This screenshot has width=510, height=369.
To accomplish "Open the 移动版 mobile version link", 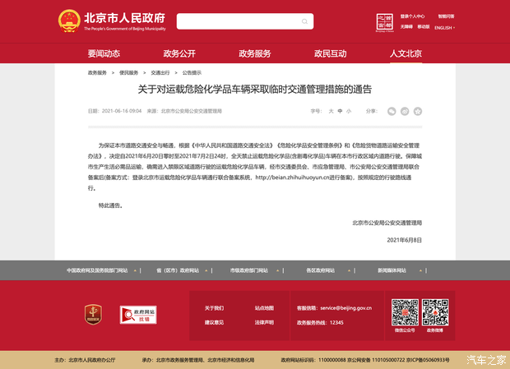I will [x=424, y=26].
